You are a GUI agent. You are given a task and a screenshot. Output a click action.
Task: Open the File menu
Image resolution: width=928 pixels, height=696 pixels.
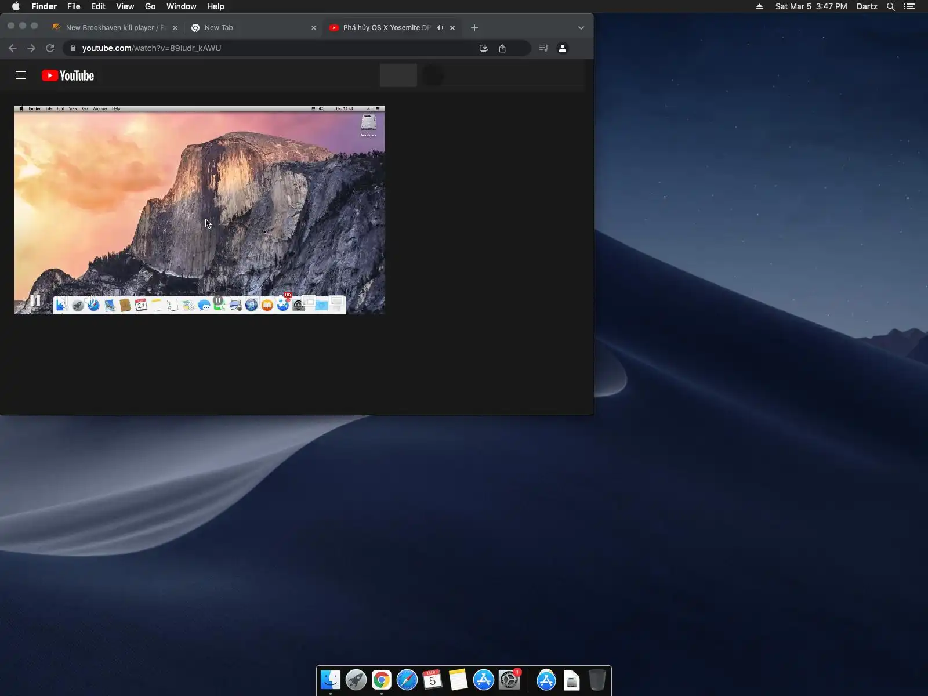(x=74, y=6)
